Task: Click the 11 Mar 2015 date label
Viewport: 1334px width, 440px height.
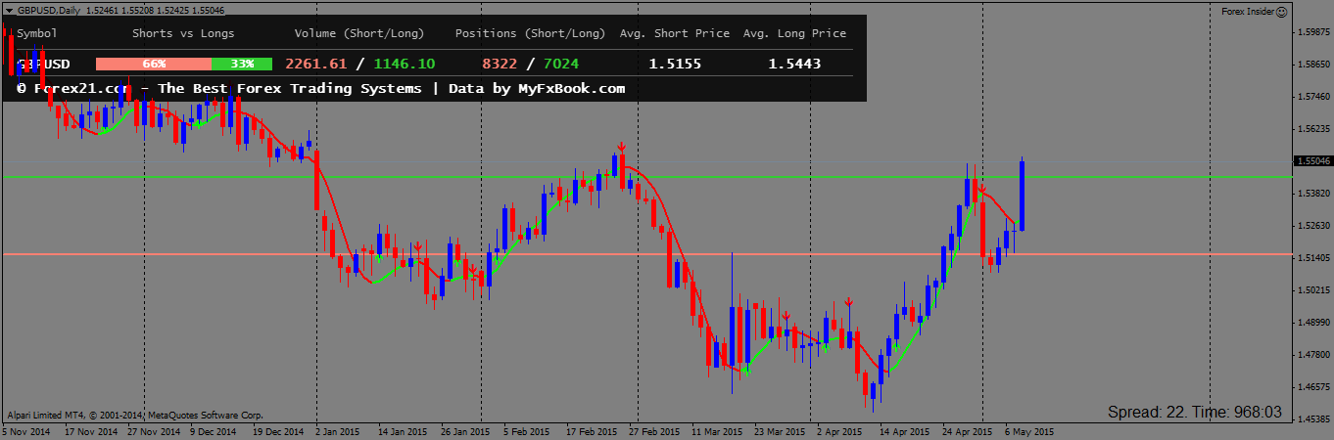Action: click(717, 430)
